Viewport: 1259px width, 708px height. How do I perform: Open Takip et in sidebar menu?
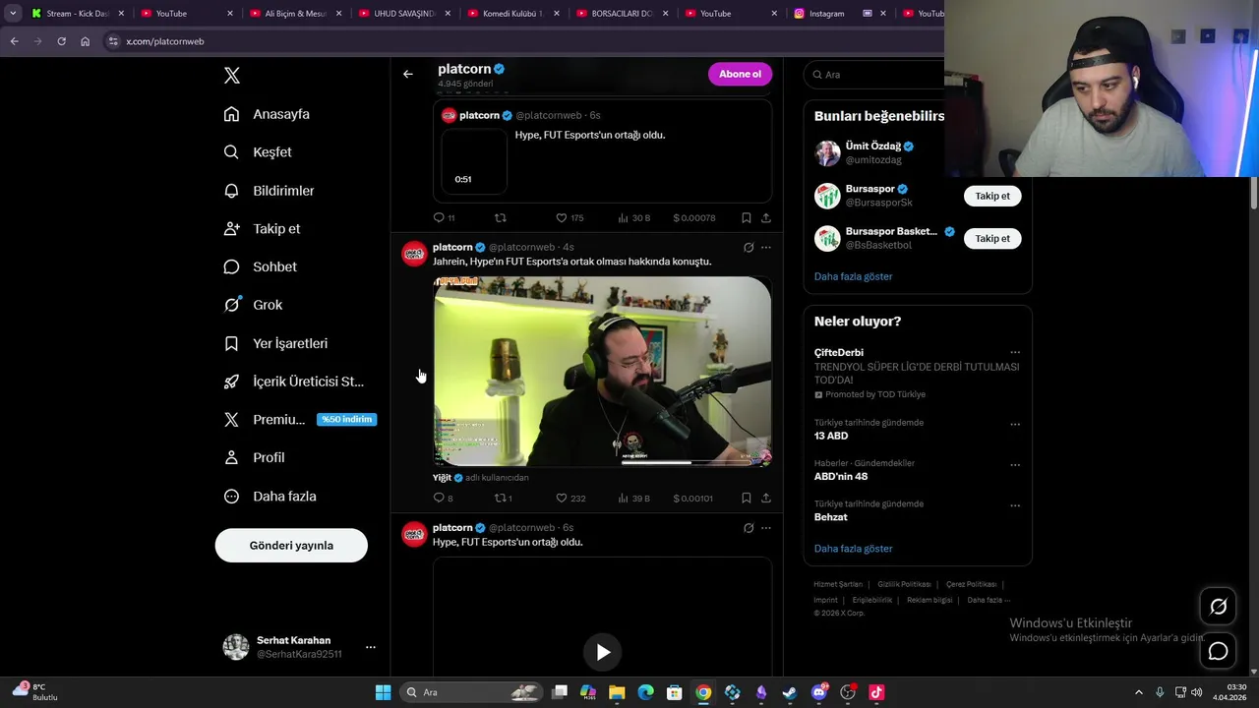pyautogui.click(x=262, y=228)
